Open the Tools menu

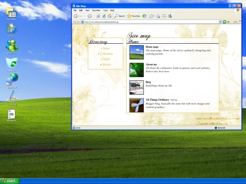(x=105, y=10)
